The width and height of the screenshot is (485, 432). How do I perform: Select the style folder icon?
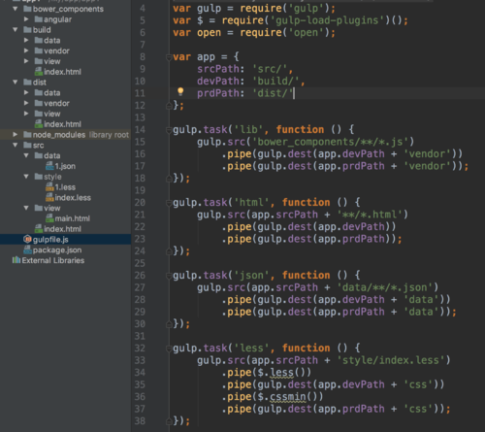39,177
